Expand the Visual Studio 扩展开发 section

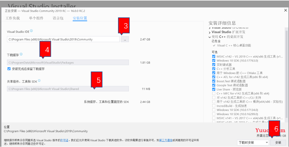[210, 32]
